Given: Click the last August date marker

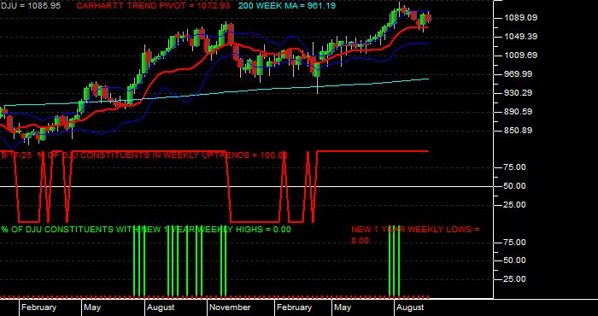Looking at the screenshot, I should [410, 307].
